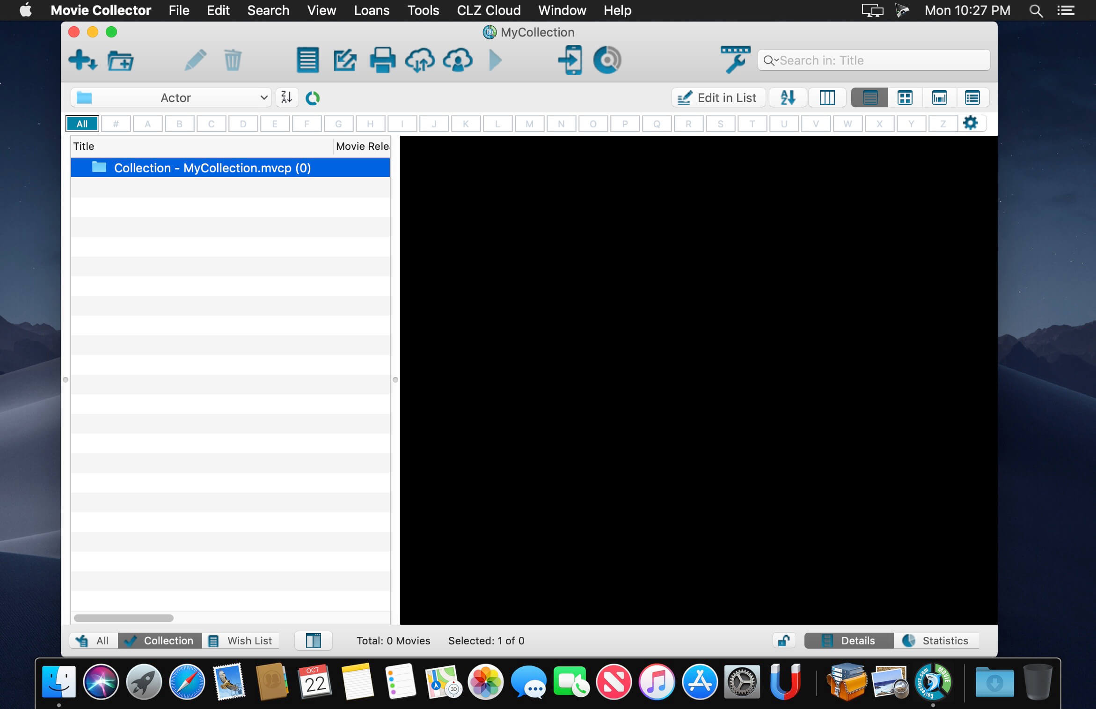Select the All alphabet filter button
Viewport: 1096px width, 709px height.
point(82,124)
